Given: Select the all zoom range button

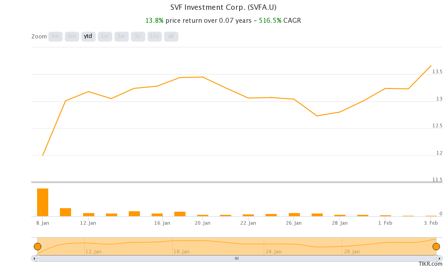Looking at the screenshot, I should click(171, 37).
